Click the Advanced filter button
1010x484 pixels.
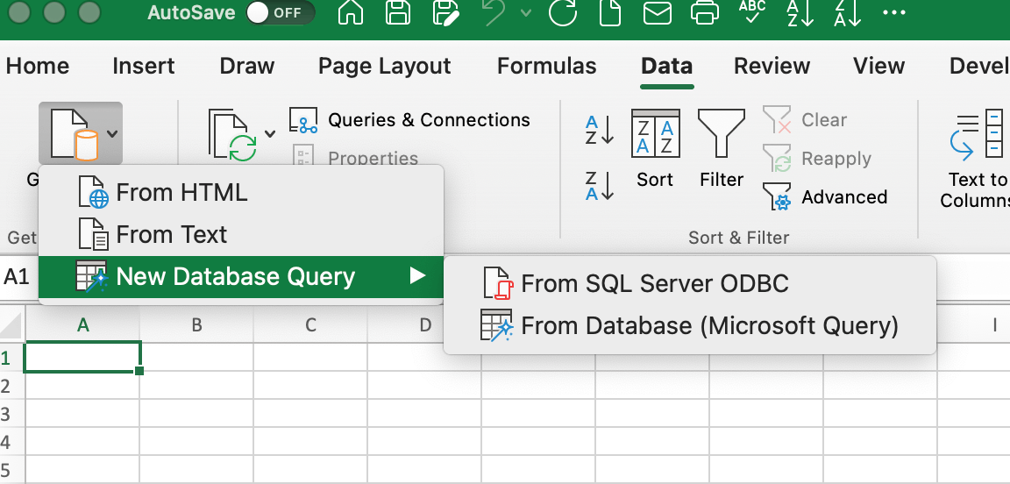point(824,197)
